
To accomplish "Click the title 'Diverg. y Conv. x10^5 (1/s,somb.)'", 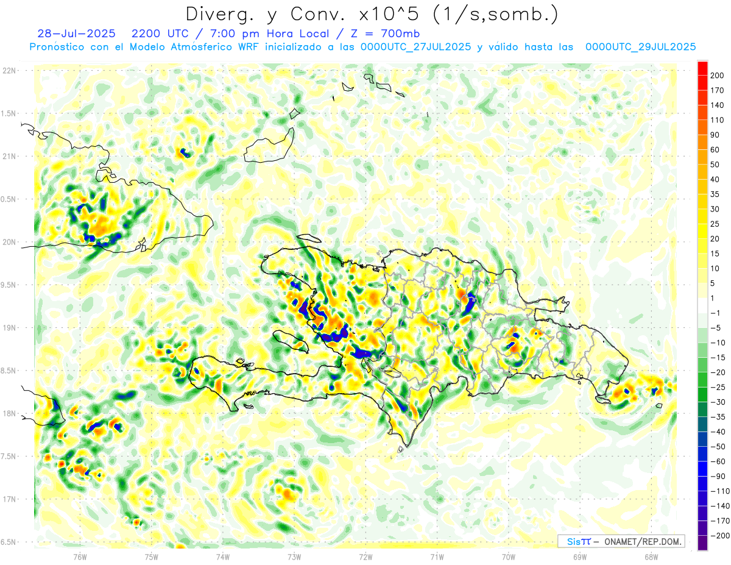I will tap(372, 13).
